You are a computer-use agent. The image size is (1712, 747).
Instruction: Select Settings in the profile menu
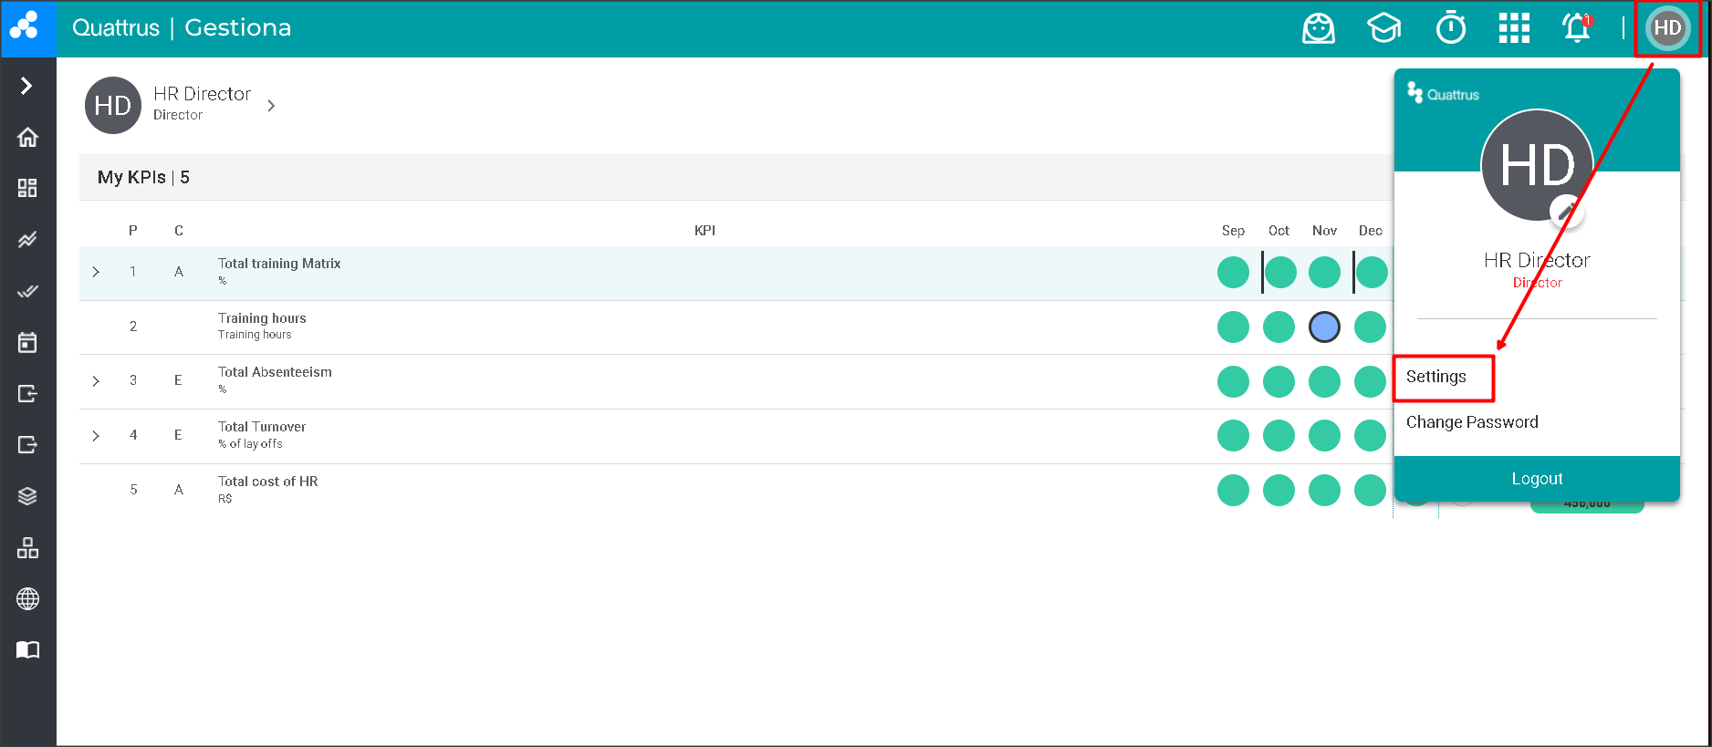[1436, 377]
